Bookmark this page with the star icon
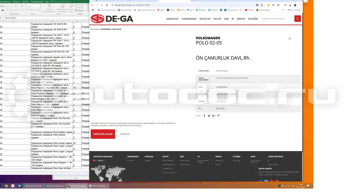Screen dimensions: 344x193 click(x=262, y=5)
